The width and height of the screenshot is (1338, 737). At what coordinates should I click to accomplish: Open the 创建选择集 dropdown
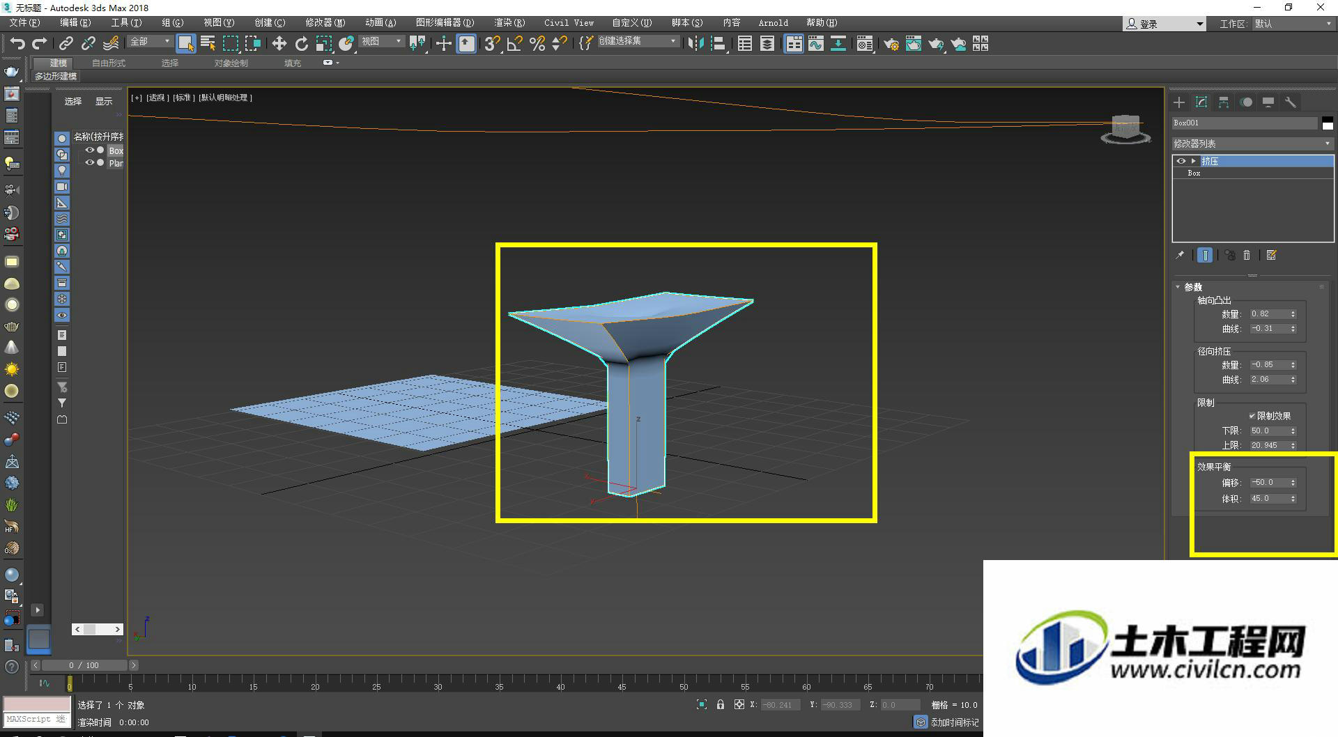(638, 42)
